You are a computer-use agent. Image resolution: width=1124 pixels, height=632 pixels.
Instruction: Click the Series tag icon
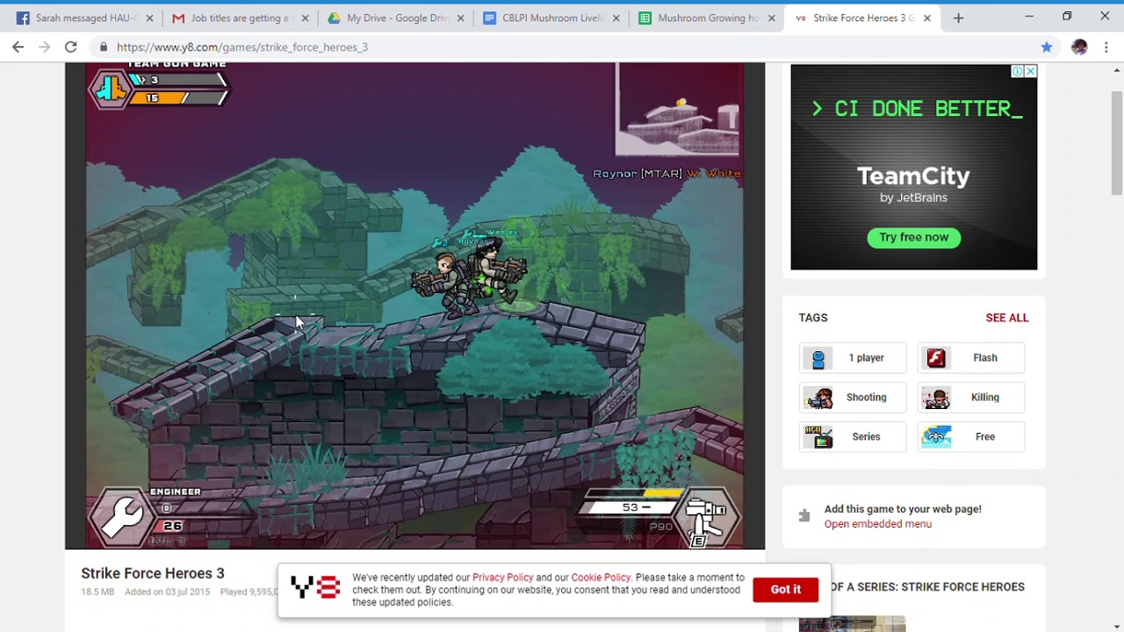coord(818,437)
